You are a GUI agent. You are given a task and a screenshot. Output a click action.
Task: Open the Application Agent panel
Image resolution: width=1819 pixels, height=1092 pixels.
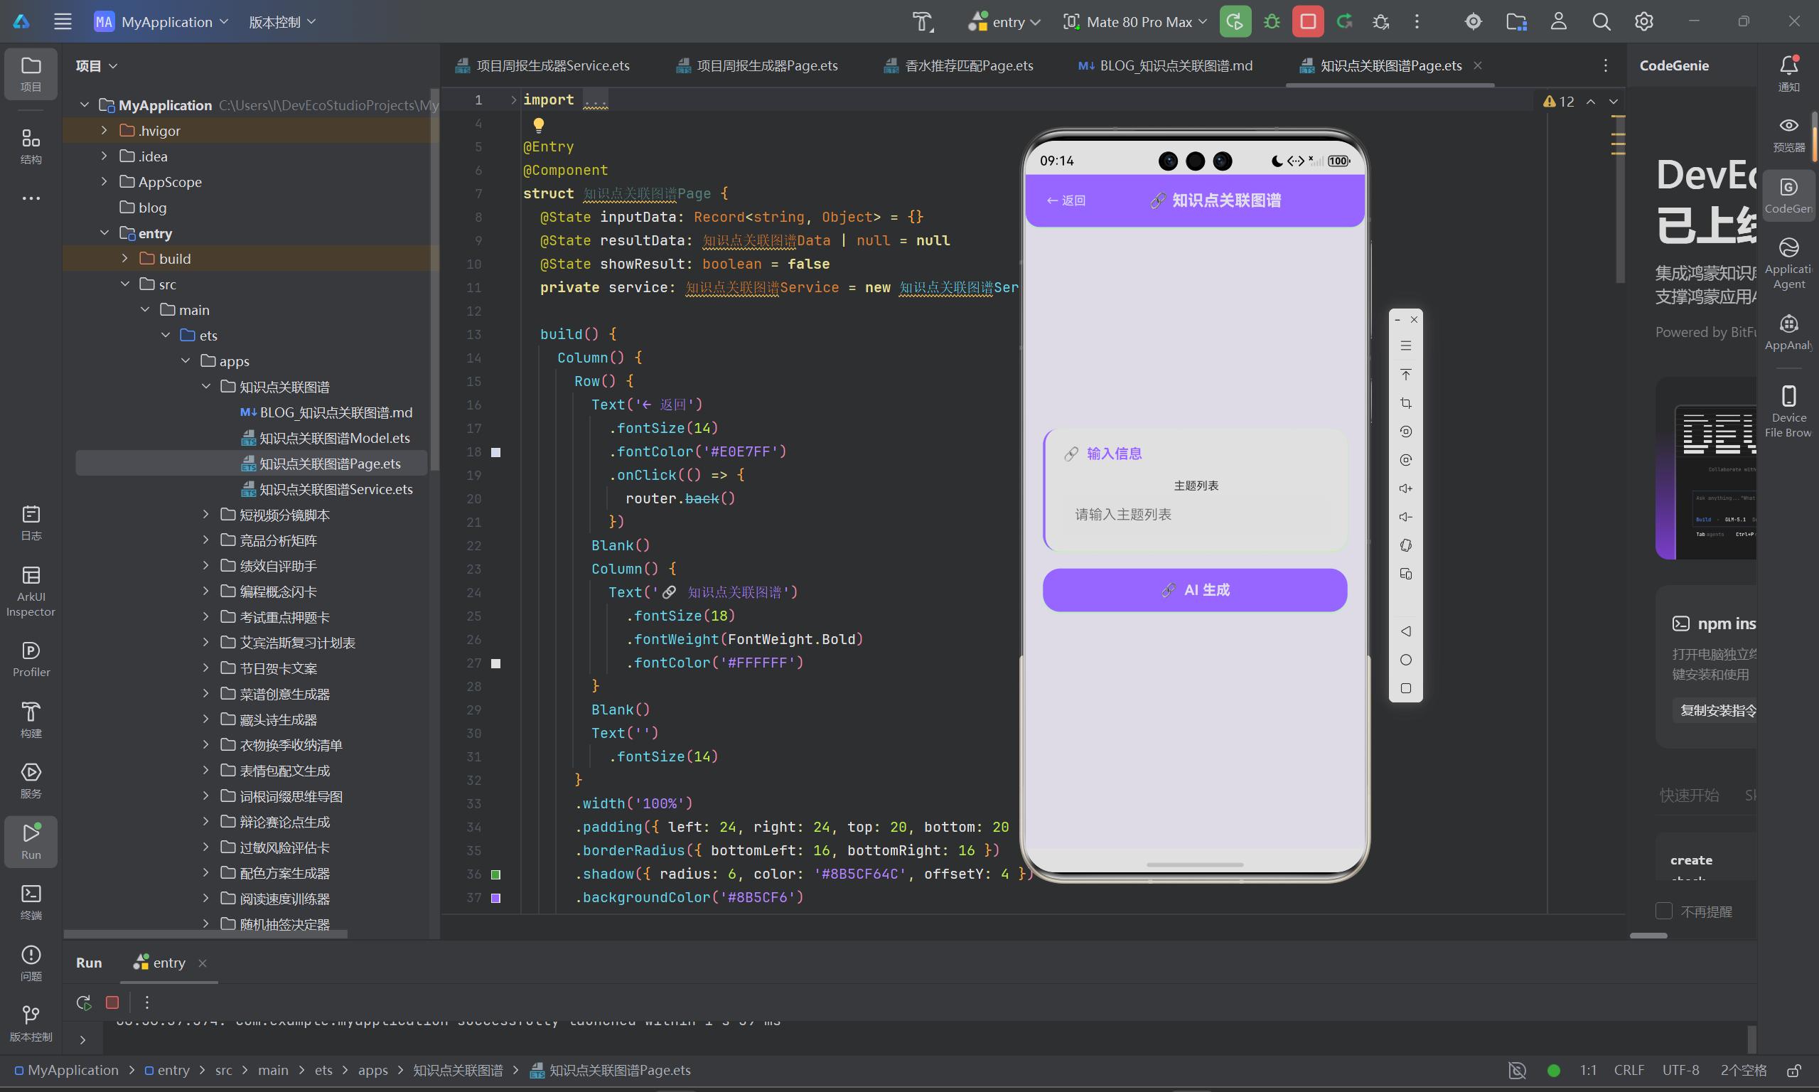coord(1789,264)
